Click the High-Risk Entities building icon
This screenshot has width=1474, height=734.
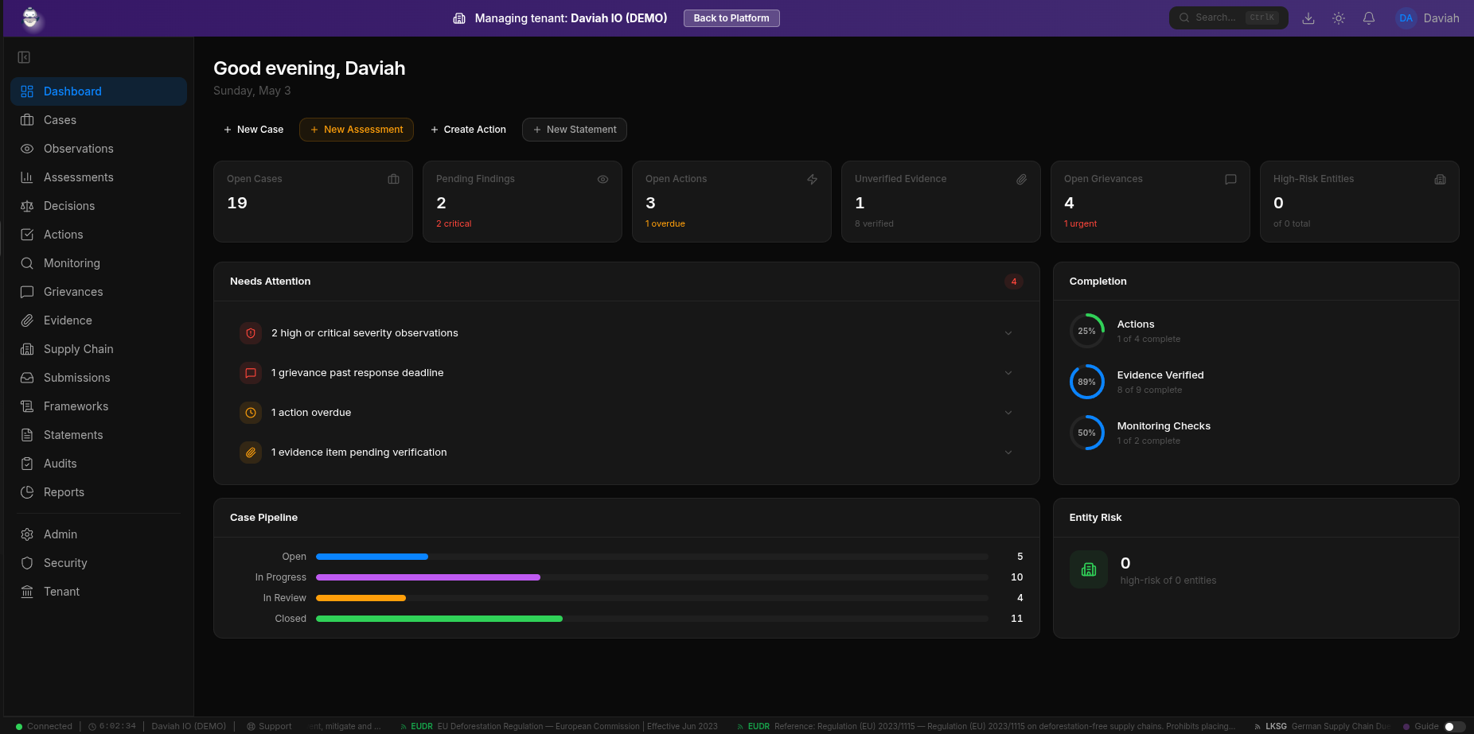pyautogui.click(x=1440, y=179)
